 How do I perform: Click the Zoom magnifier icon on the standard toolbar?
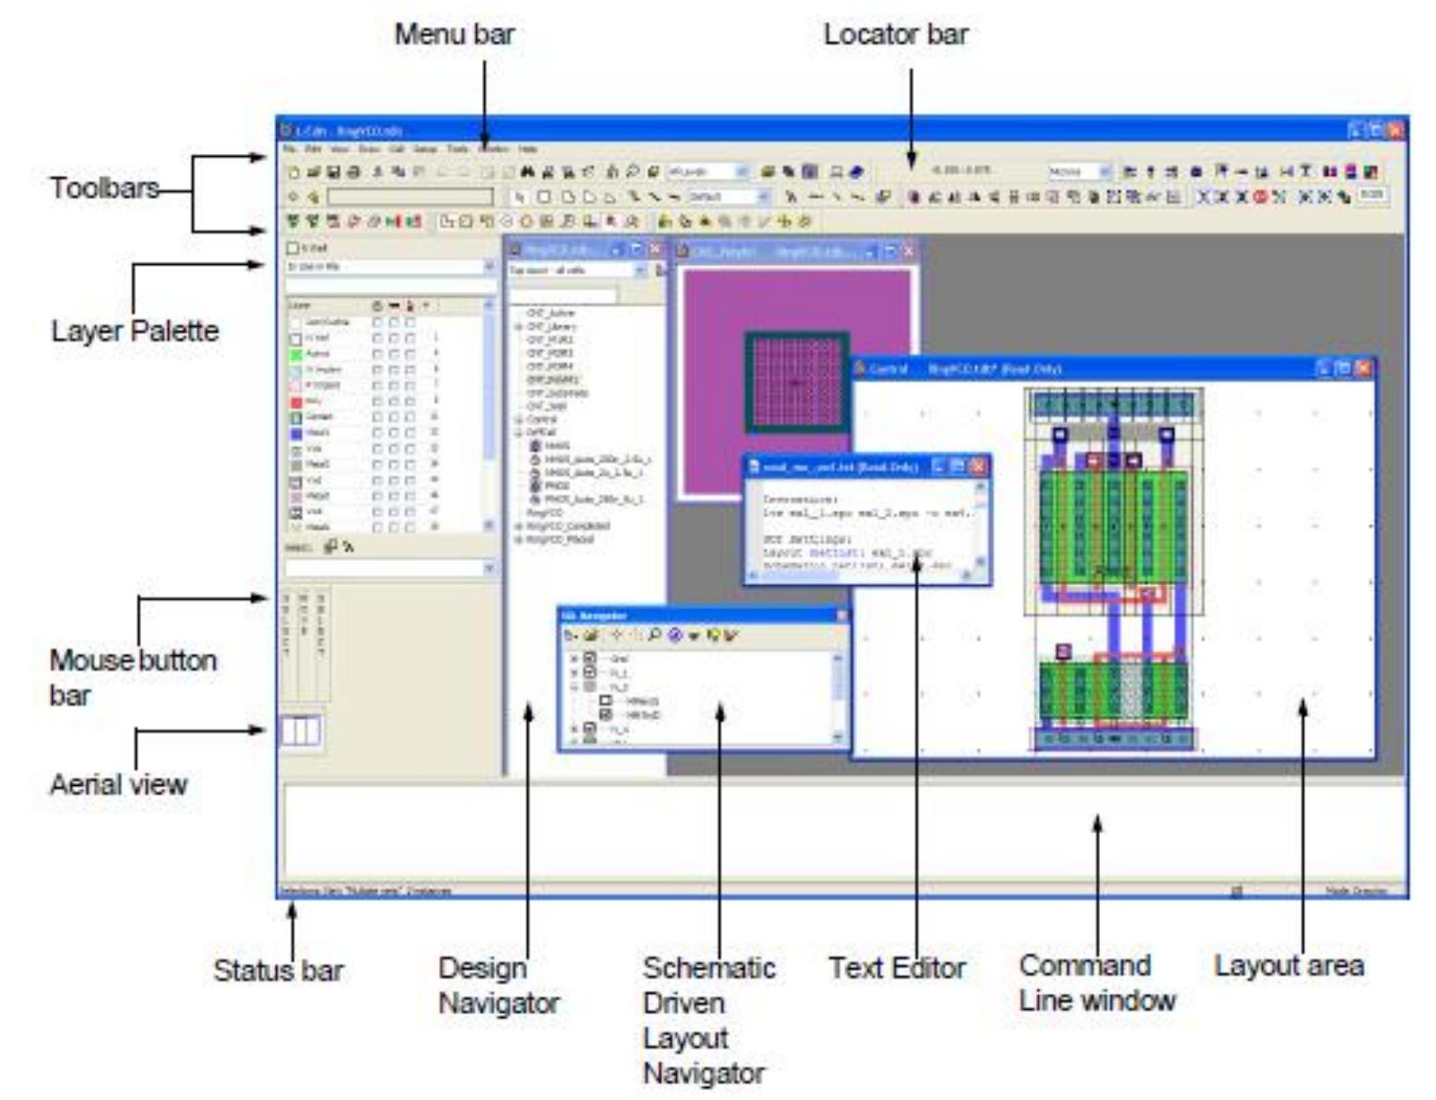(x=631, y=172)
